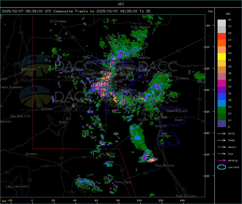
Task: Click the 'Los_Toldos' place label
Action: 107,154
